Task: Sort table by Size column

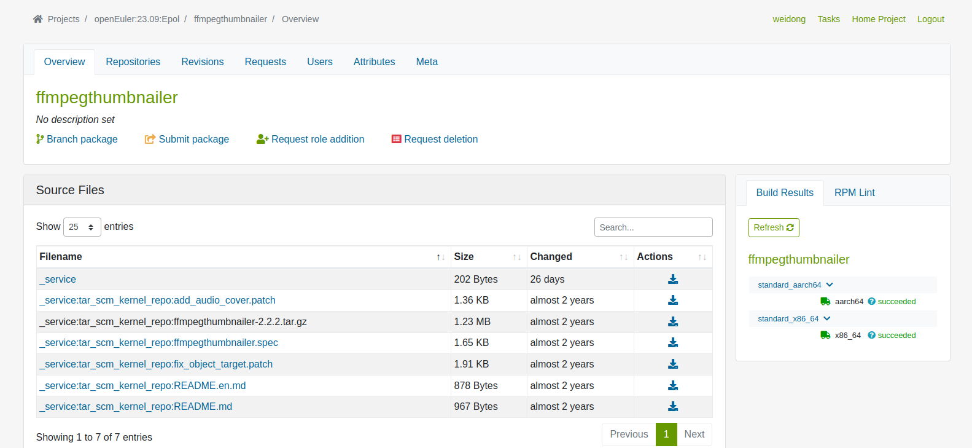Action: [489, 257]
